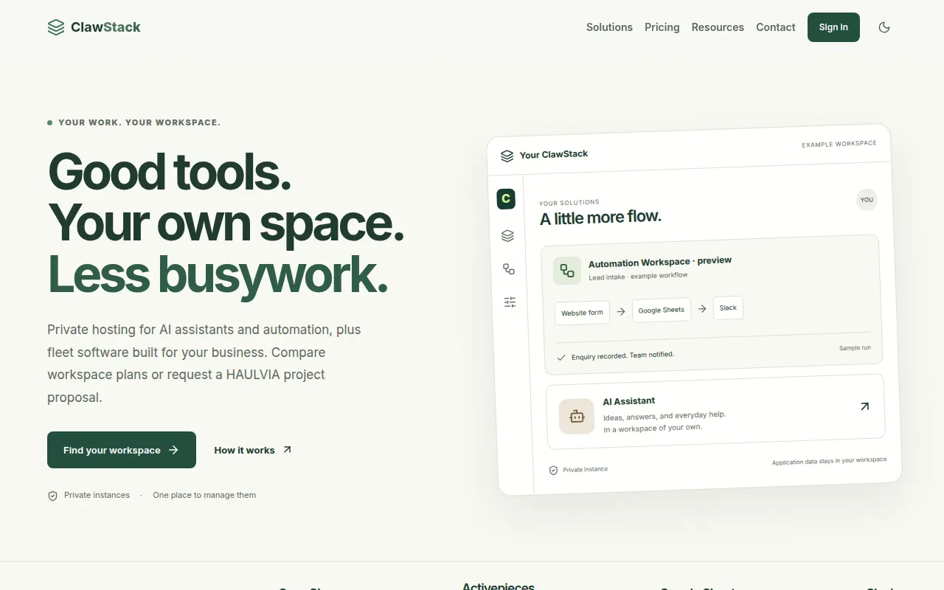Click "Application data stays in your workspace" text
The height and width of the screenshot is (590, 944).
click(x=829, y=461)
